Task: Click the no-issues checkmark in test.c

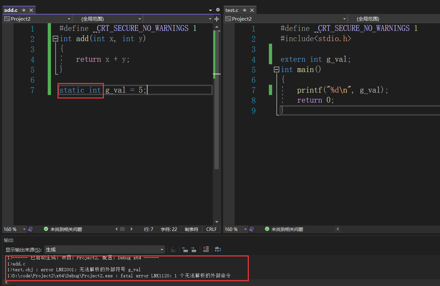Action: (267, 229)
